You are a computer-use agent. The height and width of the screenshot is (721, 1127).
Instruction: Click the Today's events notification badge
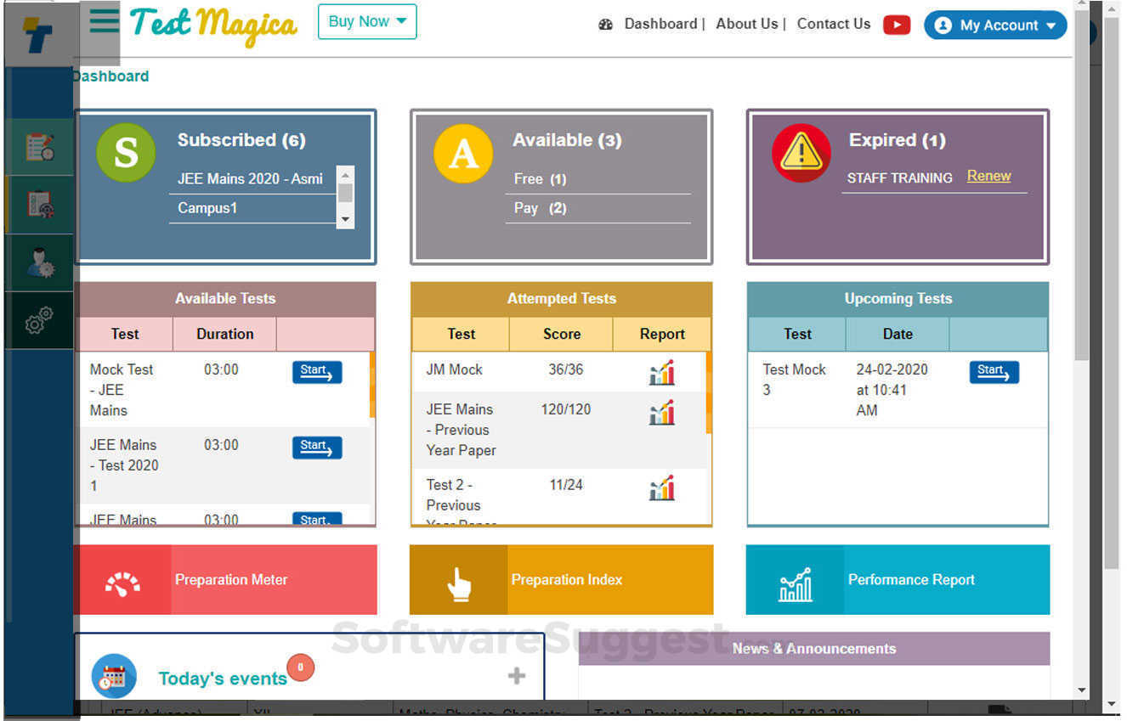pyautogui.click(x=301, y=668)
